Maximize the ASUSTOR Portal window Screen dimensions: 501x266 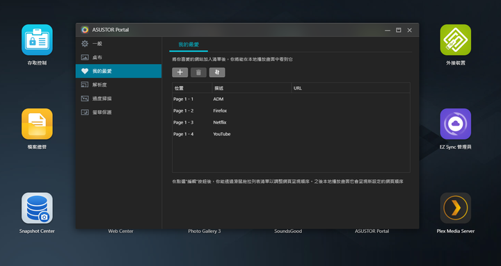pyautogui.click(x=399, y=30)
